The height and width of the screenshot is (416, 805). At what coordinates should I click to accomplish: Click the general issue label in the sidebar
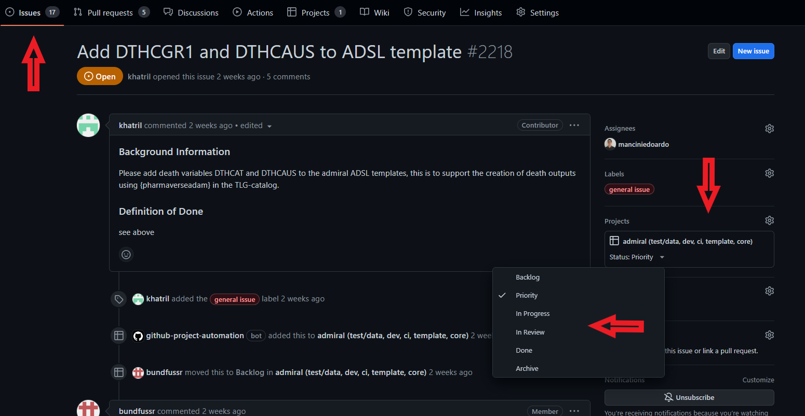click(629, 190)
